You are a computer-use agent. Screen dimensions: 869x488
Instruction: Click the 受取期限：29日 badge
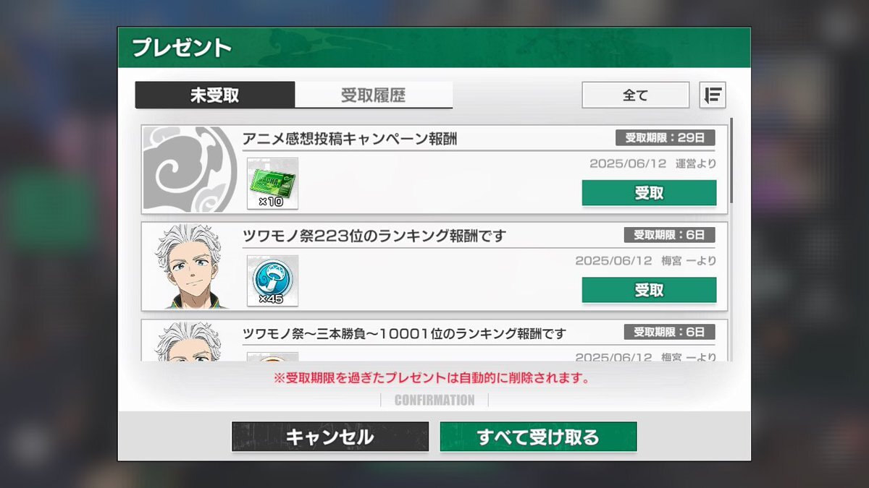click(x=666, y=137)
